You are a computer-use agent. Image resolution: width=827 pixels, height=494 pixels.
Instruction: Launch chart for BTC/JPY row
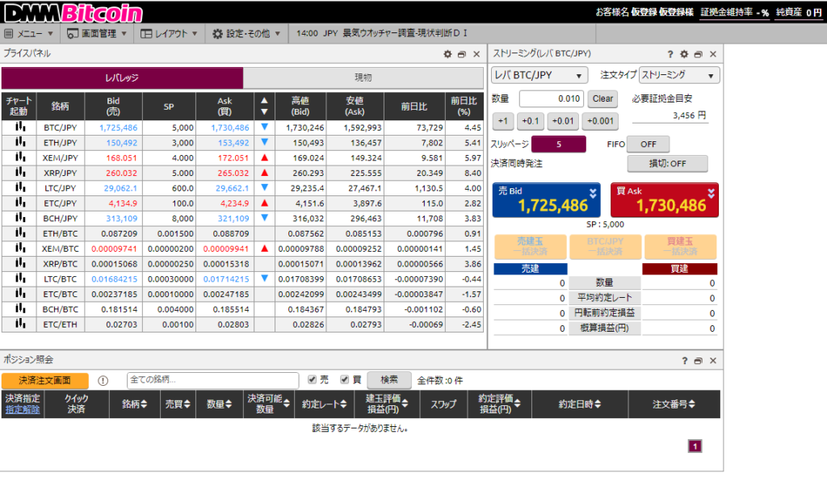18,128
